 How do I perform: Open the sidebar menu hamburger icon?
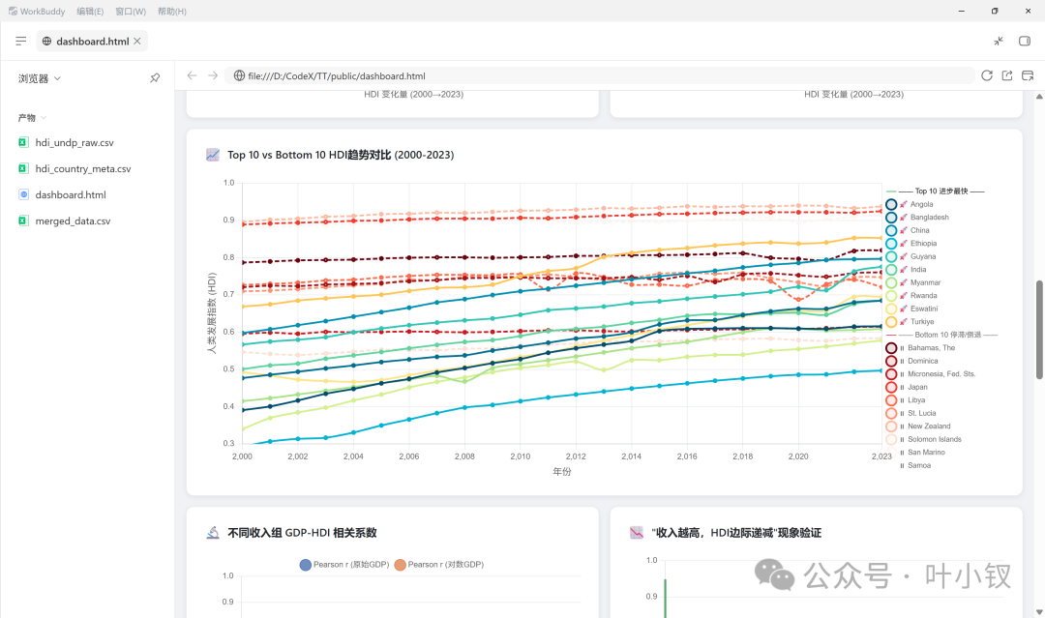click(x=20, y=42)
